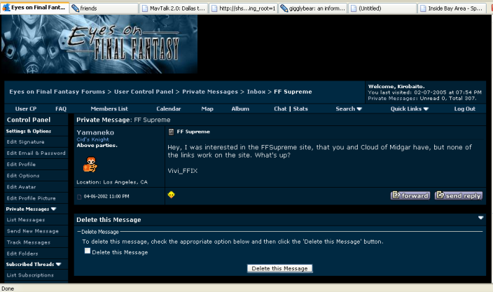This screenshot has height=292, width=493.
Task: Open List Subscriptions
Action: (30, 275)
